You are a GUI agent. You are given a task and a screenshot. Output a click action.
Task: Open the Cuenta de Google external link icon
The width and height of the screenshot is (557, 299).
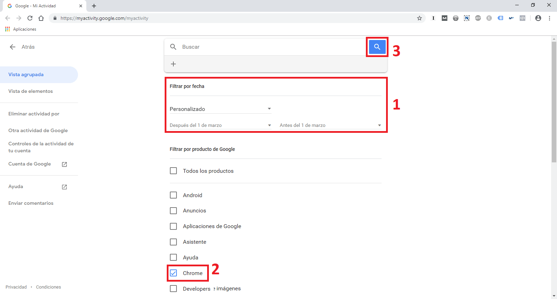(64, 164)
